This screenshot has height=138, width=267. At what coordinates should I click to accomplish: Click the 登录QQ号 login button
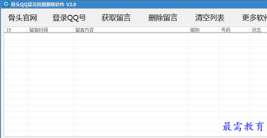pyautogui.click(x=69, y=18)
